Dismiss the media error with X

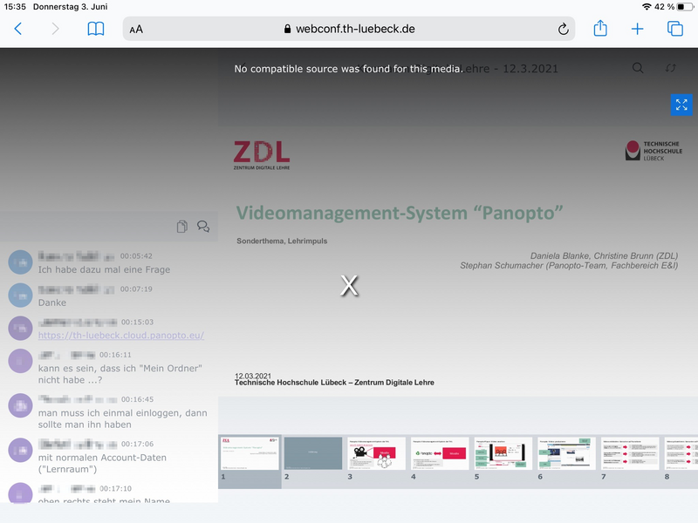[349, 285]
